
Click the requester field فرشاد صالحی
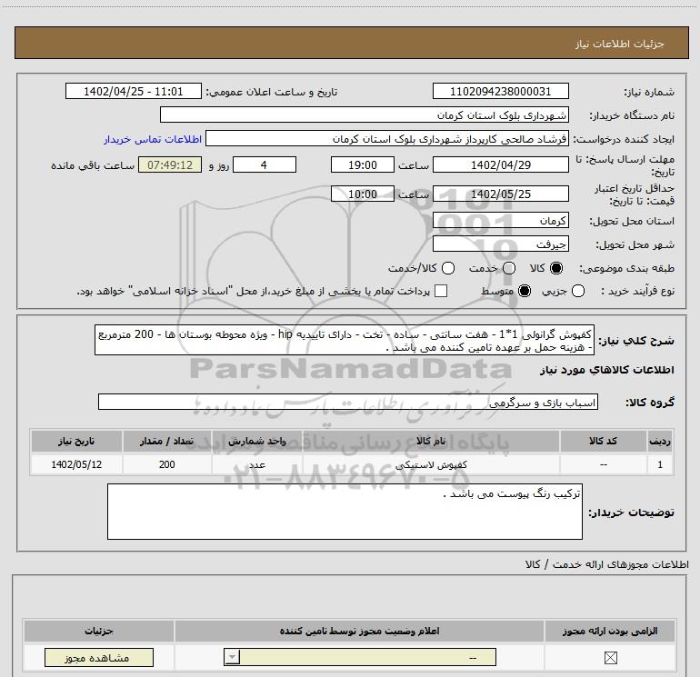pyautogui.click(x=387, y=138)
